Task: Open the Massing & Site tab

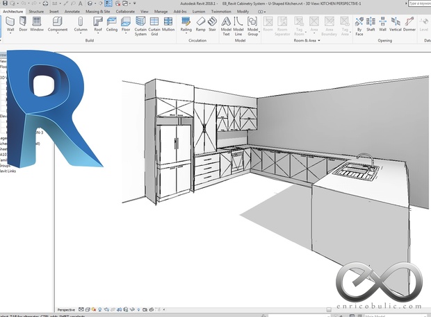Action: (x=97, y=12)
